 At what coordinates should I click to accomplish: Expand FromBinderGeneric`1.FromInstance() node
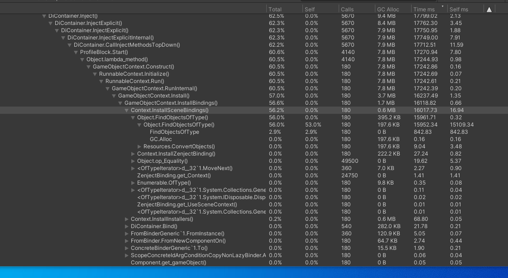coord(127,234)
